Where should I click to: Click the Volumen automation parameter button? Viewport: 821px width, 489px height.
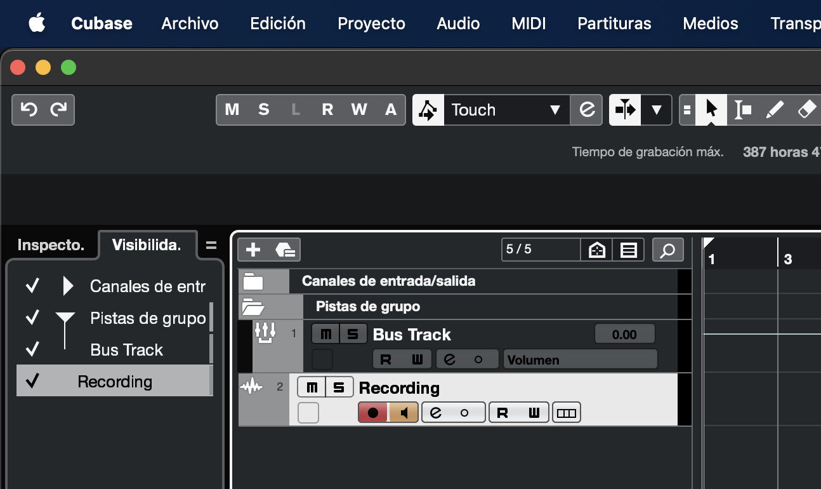[580, 359]
